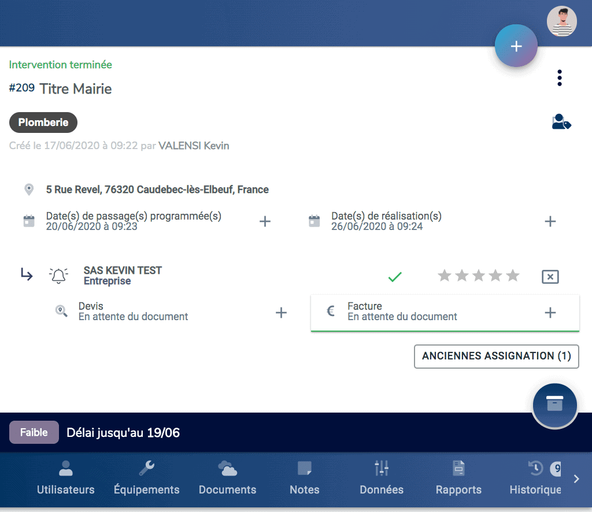This screenshot has width=592, height=512.
Task: Remove the SAS KEVIN TEST assignment
Action: tap(550, 277)
